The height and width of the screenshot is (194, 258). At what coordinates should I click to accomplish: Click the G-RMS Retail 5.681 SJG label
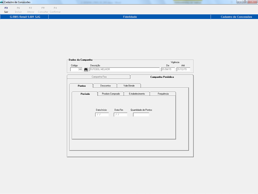point(25,17)
